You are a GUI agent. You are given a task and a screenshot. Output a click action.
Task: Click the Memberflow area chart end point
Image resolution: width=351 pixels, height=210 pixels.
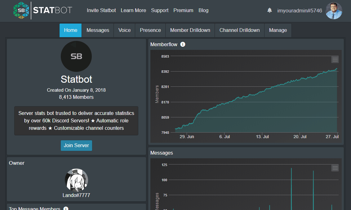pyautogui.click(x=337, y=69)
